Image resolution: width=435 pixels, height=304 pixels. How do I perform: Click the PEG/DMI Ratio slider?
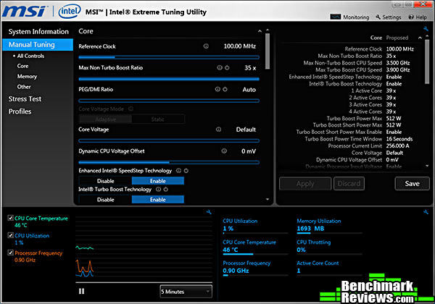[169, 101]
